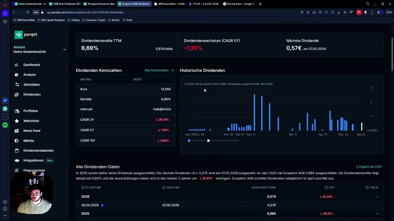Image resolution: width=394 pixels, height=221 pixels.
Task: Switch to the 115,30 price ticker tab
Action: 204,4
